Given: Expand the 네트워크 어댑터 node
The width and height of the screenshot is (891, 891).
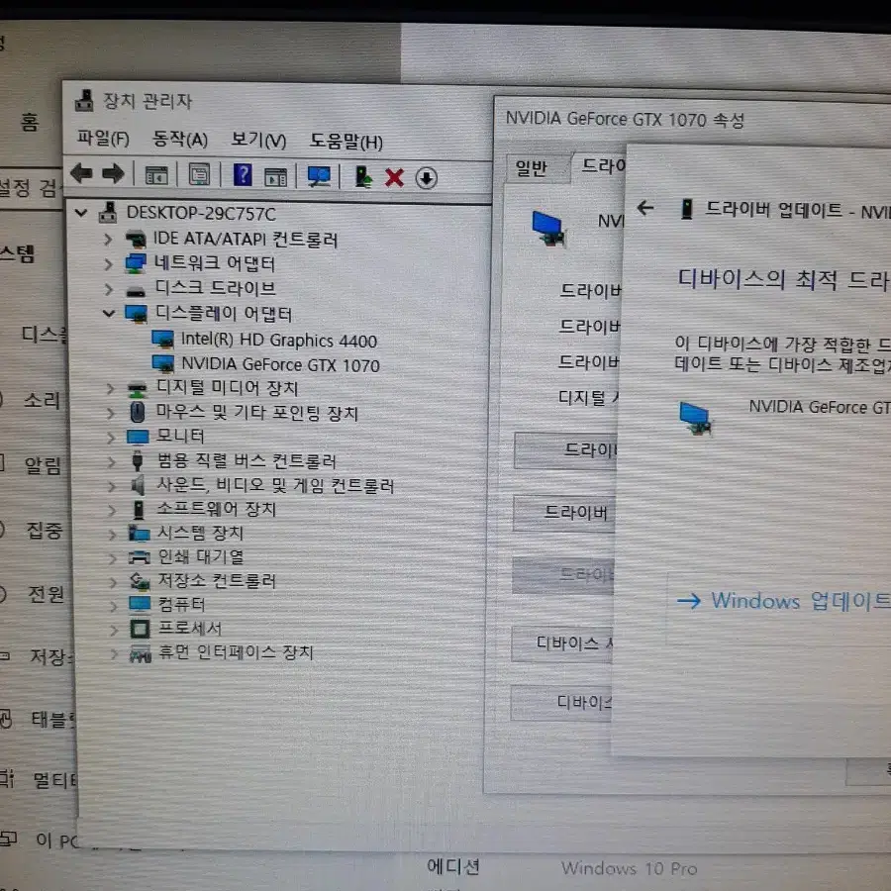Looking at the screenshot, I should click(109, 263).
